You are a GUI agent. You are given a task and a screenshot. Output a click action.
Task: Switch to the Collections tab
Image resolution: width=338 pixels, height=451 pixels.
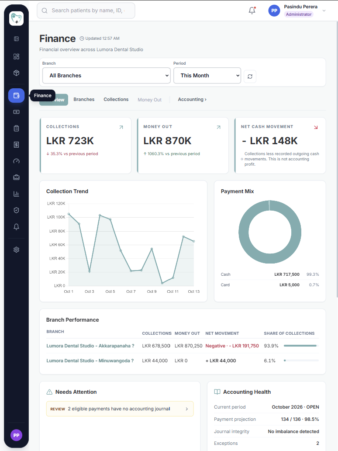[x=116, y=100]
